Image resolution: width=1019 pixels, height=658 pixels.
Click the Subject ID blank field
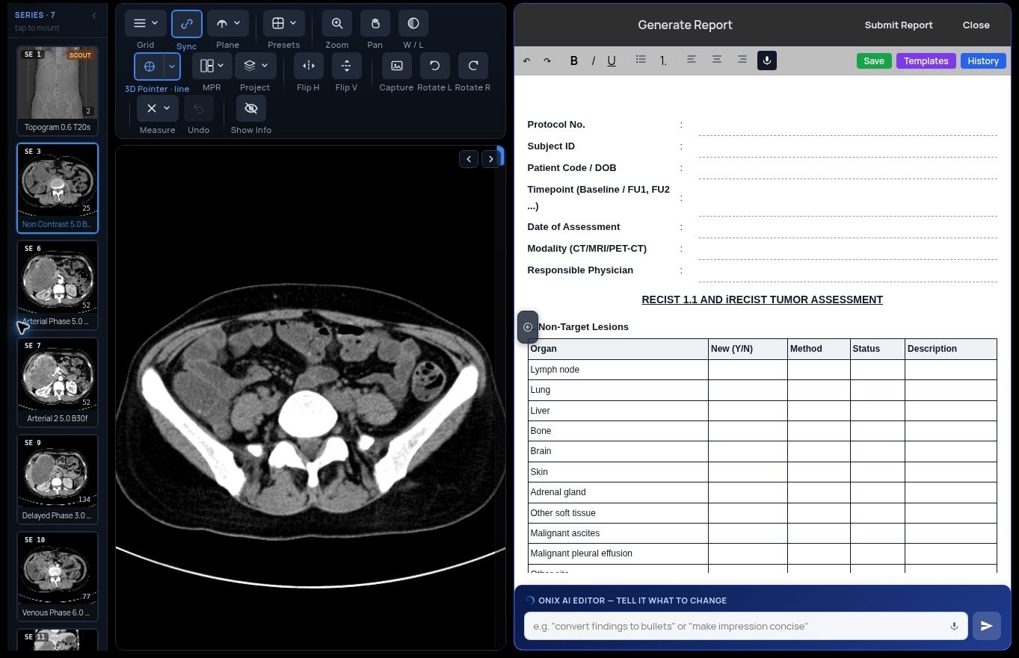coord(848,147)
